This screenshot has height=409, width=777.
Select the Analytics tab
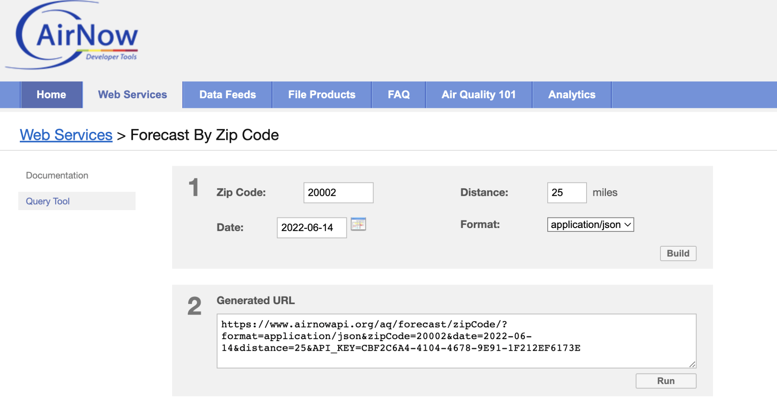571,95
